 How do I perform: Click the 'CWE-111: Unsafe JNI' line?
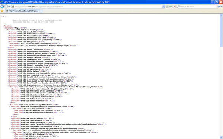(27, 32)
